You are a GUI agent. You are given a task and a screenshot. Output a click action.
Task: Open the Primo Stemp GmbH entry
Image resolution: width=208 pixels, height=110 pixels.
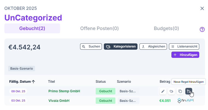(64, 91)
